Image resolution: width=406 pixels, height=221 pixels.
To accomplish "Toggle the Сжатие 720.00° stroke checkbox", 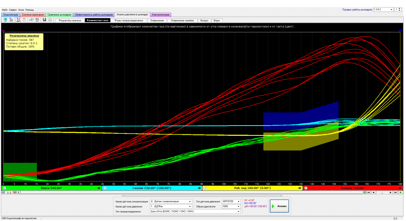I will pyautogui.click(x=105, y=188).
